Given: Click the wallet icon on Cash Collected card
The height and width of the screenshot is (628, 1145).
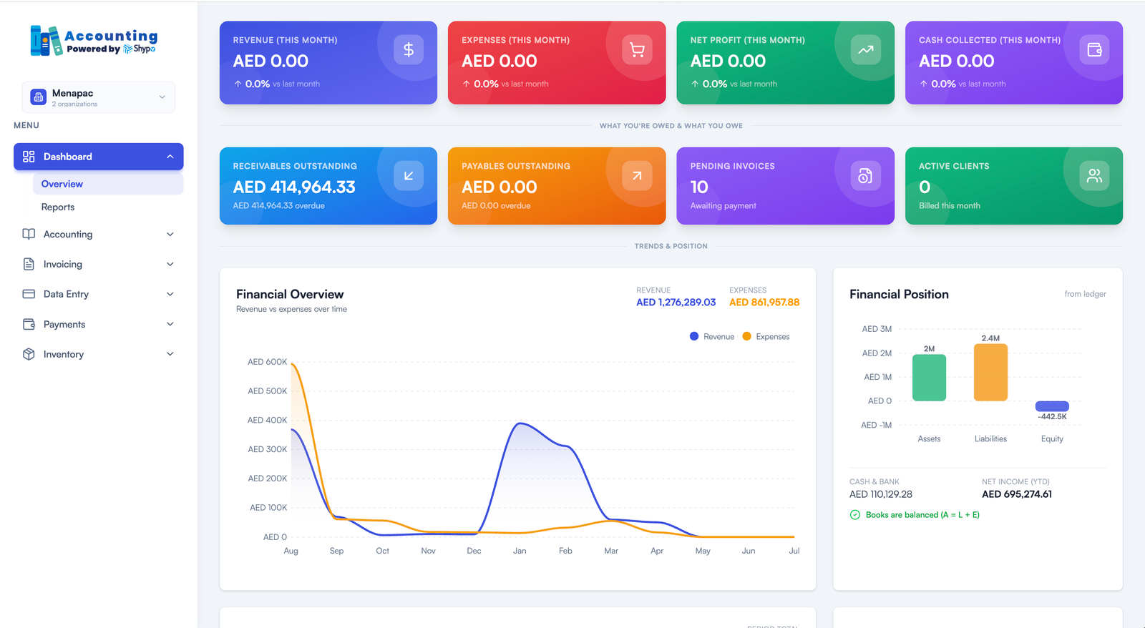Looking at the screenshot, I should (1094, 50).
